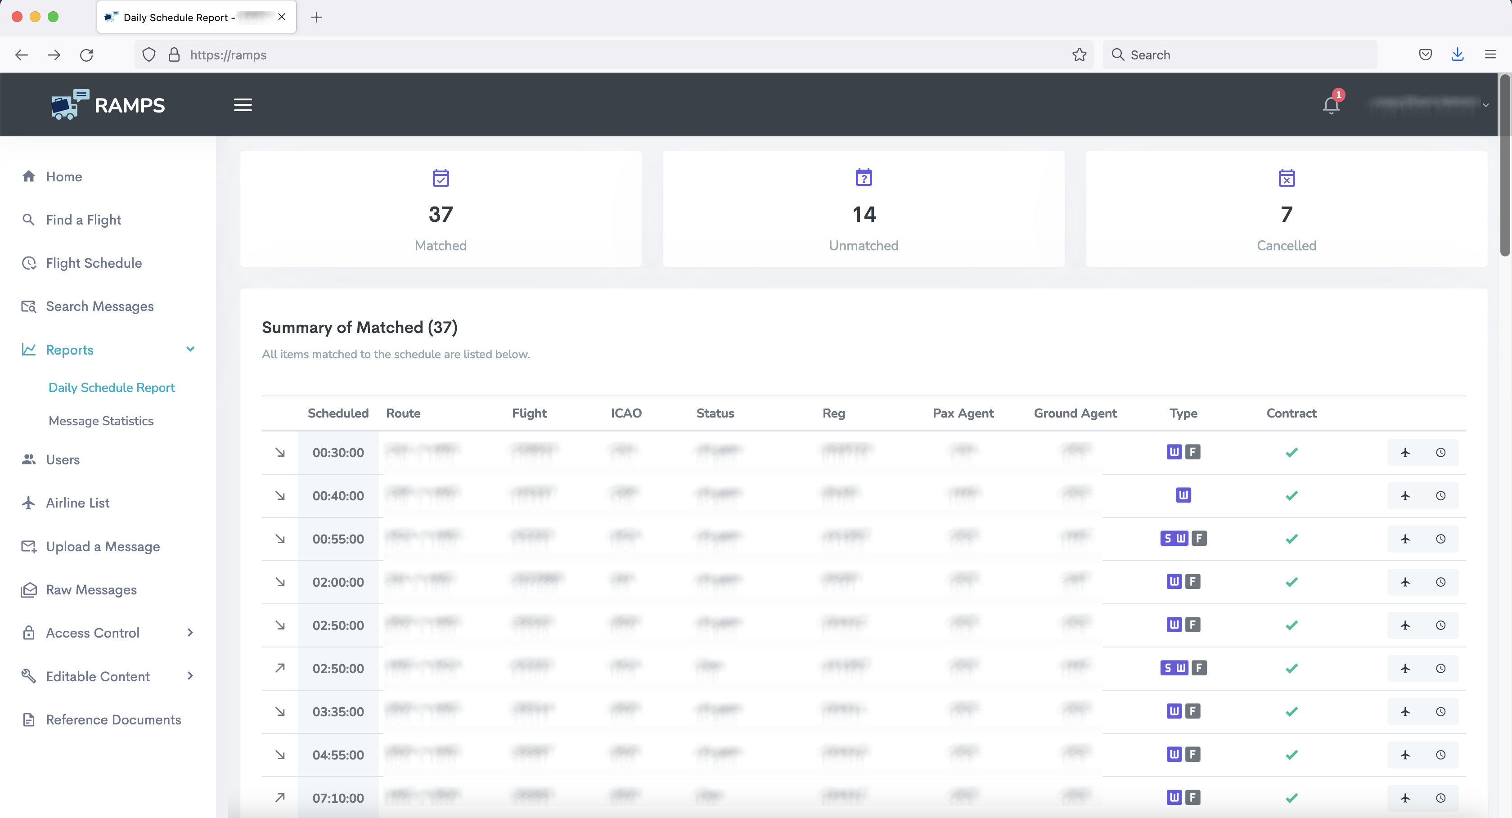The width and height of the screenshot is (1512, 818).
Task: Click the Cancelled calendar icon
Action: click(1286, 178)
